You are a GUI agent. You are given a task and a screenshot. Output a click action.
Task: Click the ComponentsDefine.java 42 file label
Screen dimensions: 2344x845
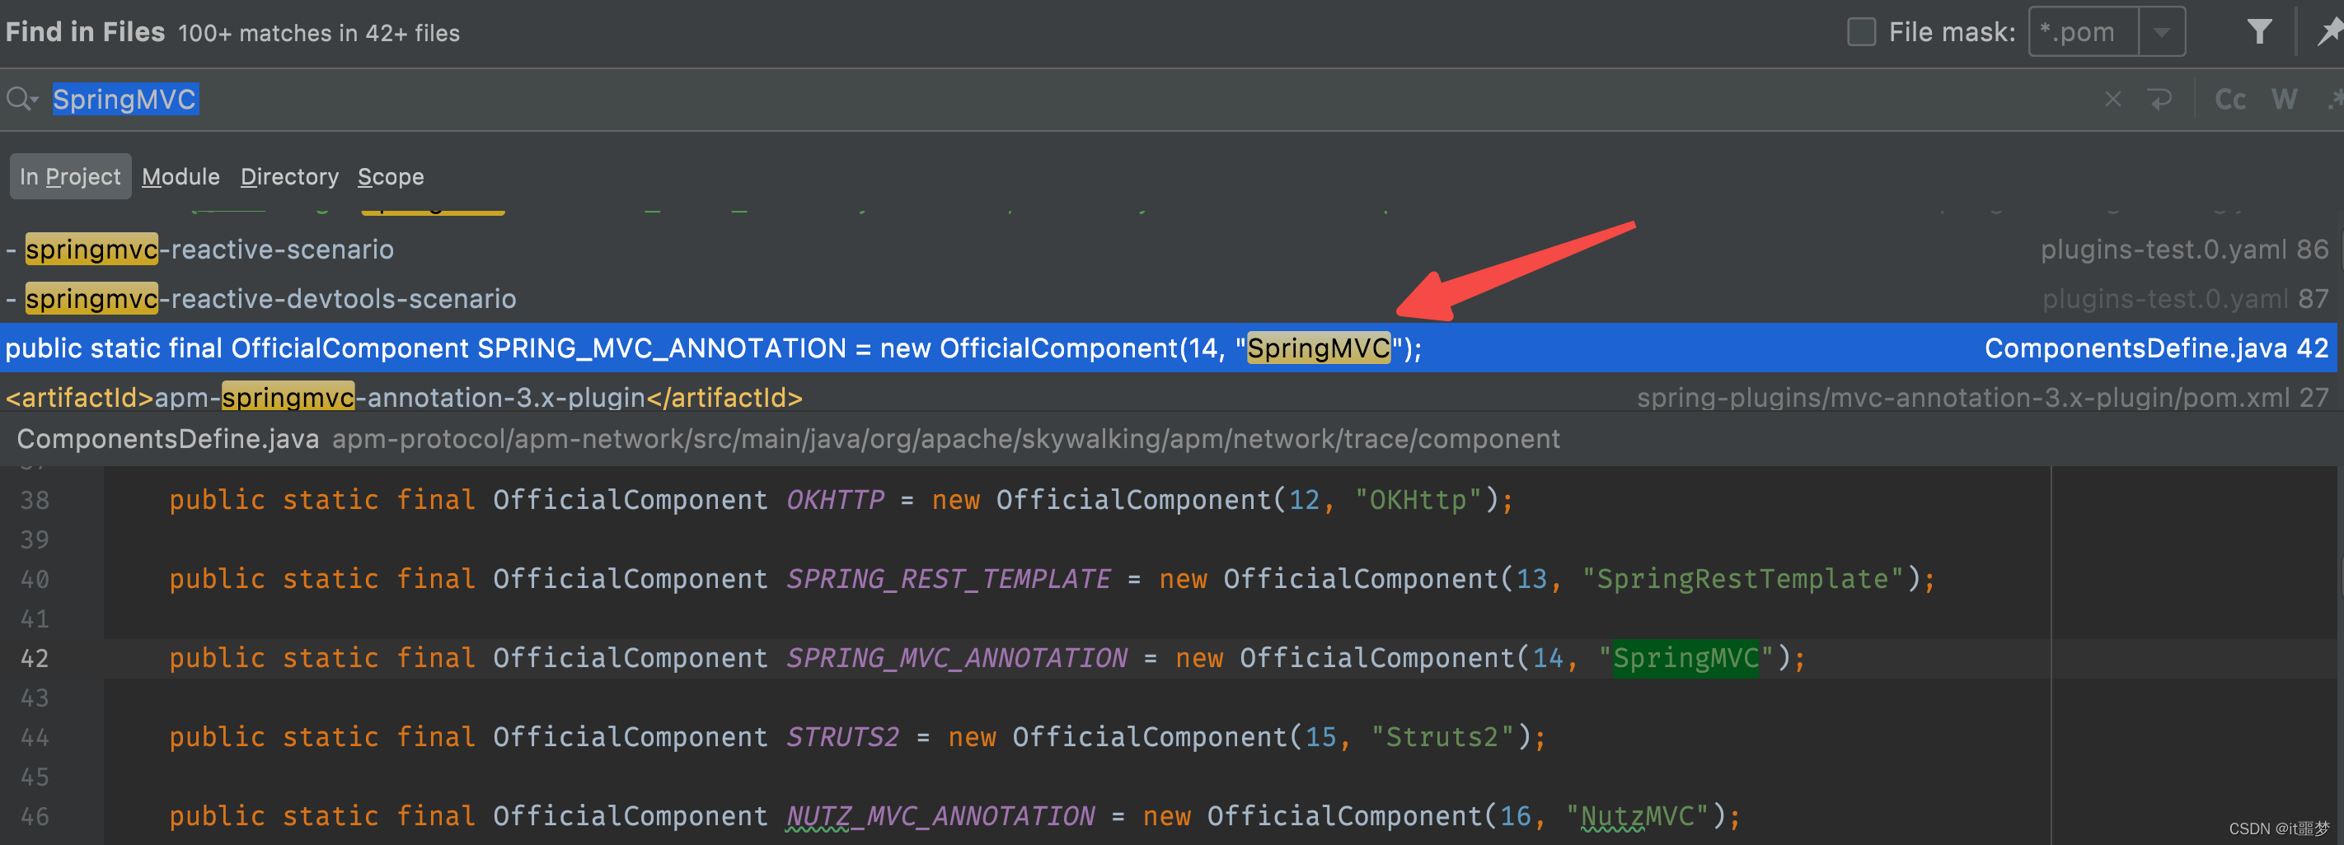coord(2155,348)
